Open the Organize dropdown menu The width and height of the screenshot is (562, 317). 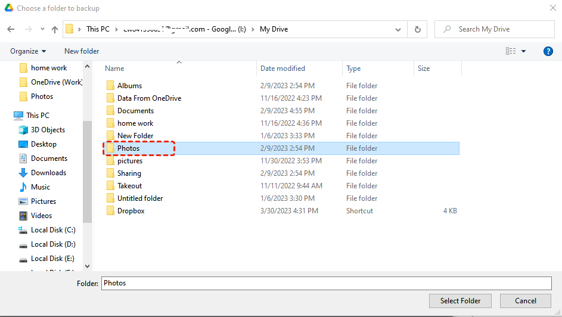click(x=28, y=51)
